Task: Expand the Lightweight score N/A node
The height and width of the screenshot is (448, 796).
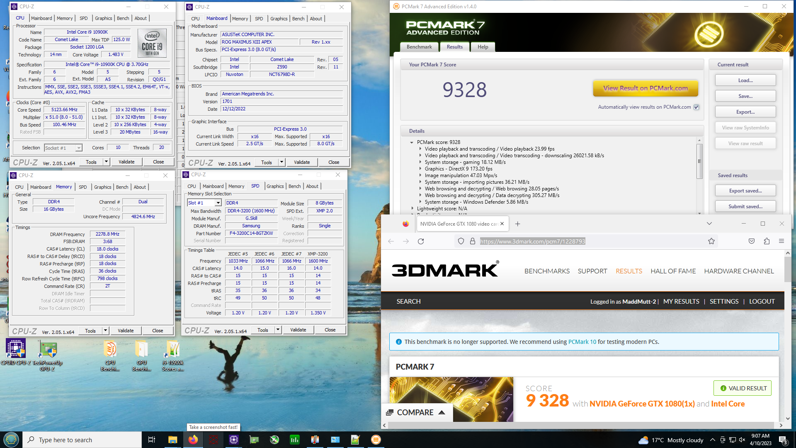Action: pyautogui.click(x=413, y=209)
